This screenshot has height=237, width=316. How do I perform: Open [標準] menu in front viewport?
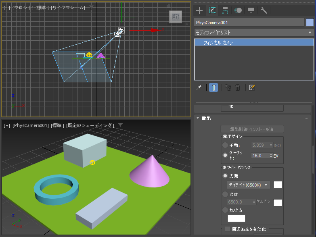42,8
